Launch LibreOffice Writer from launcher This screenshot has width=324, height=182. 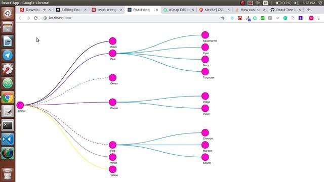point(8,41)
